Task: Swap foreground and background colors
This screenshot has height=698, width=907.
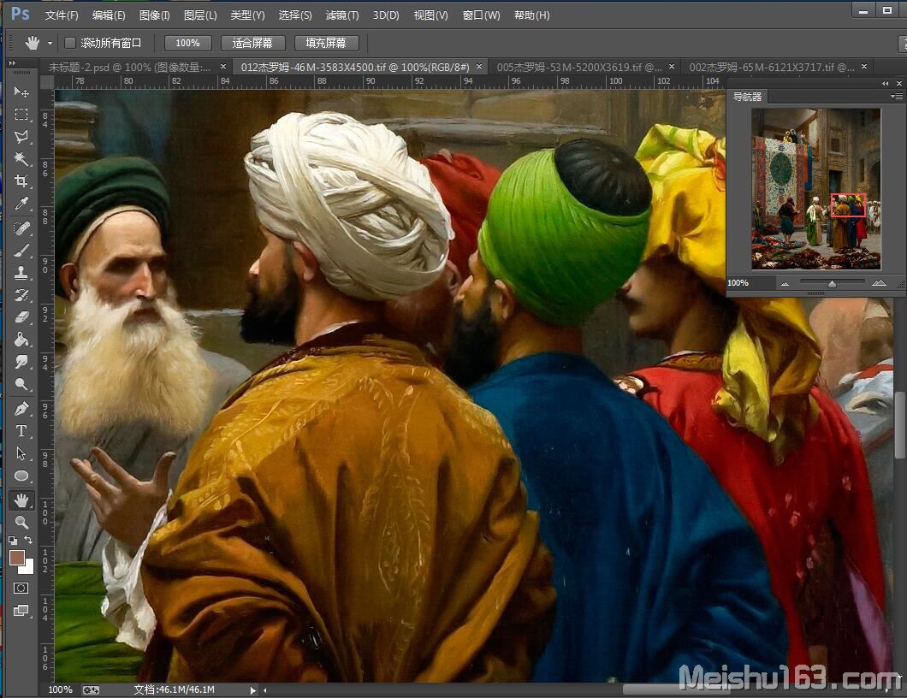Action: coord(28,540)
